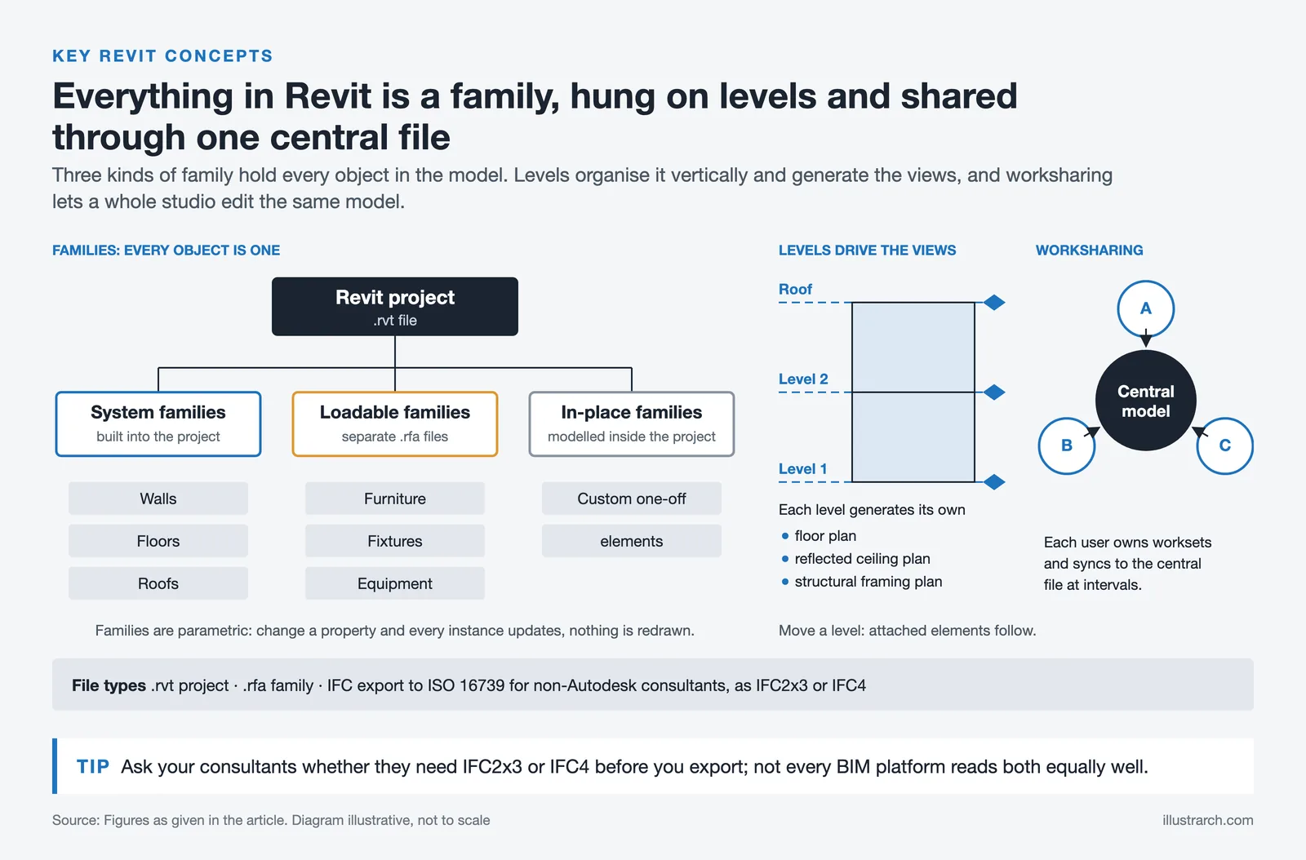Click the structural framing plan bullet item

coord(861,582)
